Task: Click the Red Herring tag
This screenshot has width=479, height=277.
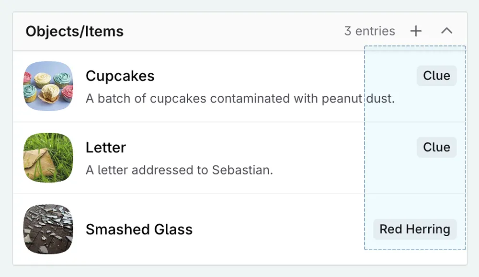Action: [415, 229]
